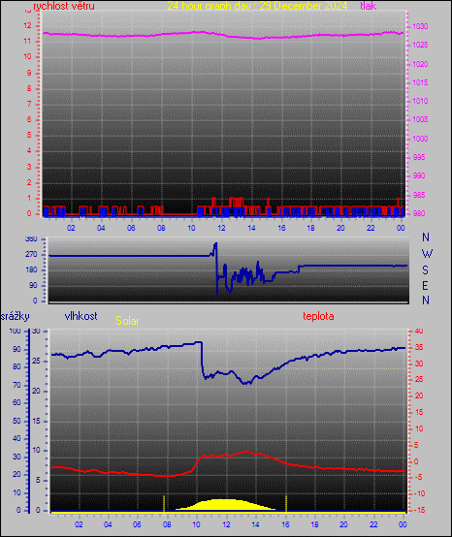The width and height of the screenshot is (452, 537).
Task: Click the yellow sunset marker near 16
Action: 286,504
